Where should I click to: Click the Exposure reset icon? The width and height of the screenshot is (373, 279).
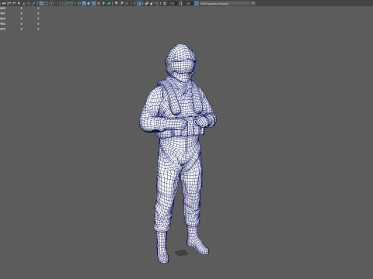point(165,3)
